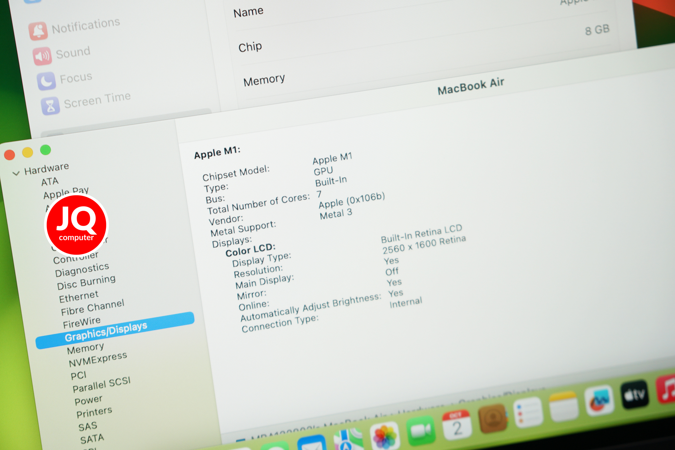
Task: Select SAS in the Hardware list
Action: tap(88, 426)
